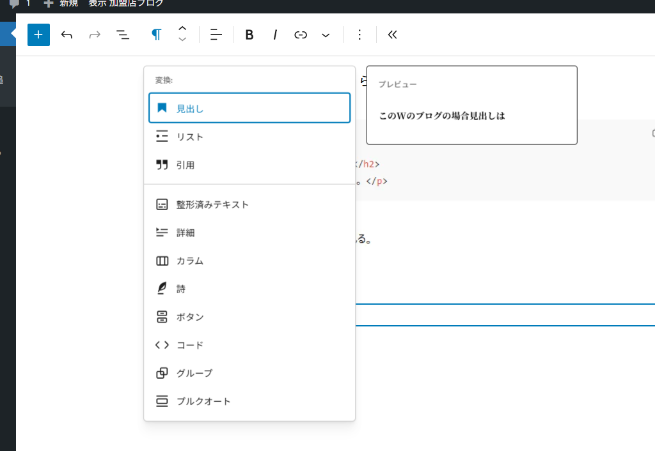Toggle bold formatting
This screenshot has width=655, height=451.
pyautogui.click(x=249, y=34)
